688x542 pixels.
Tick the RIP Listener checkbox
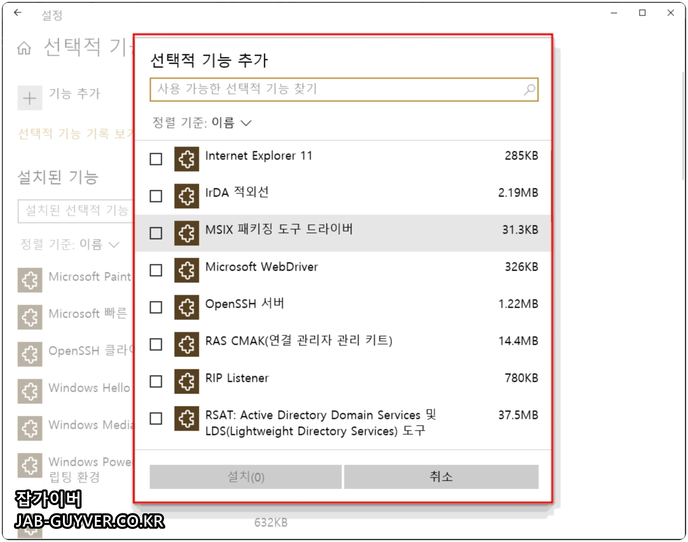point(156,381)
